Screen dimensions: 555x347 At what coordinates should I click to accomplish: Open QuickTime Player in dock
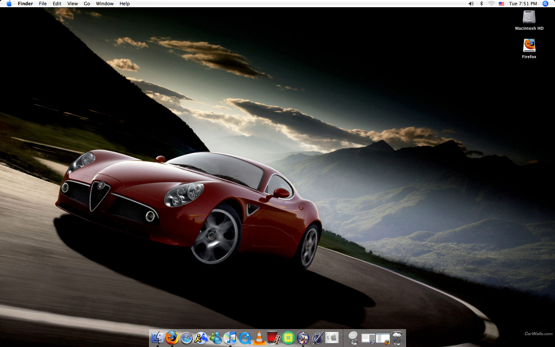[245, 338]
